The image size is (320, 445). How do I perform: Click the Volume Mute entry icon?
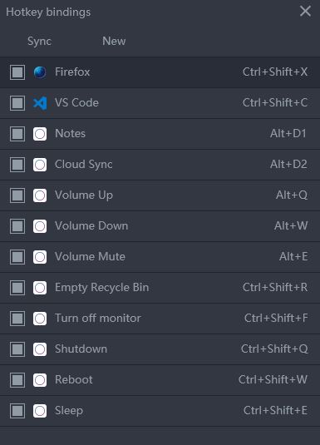pyautogui.click(x=40, y=257)
